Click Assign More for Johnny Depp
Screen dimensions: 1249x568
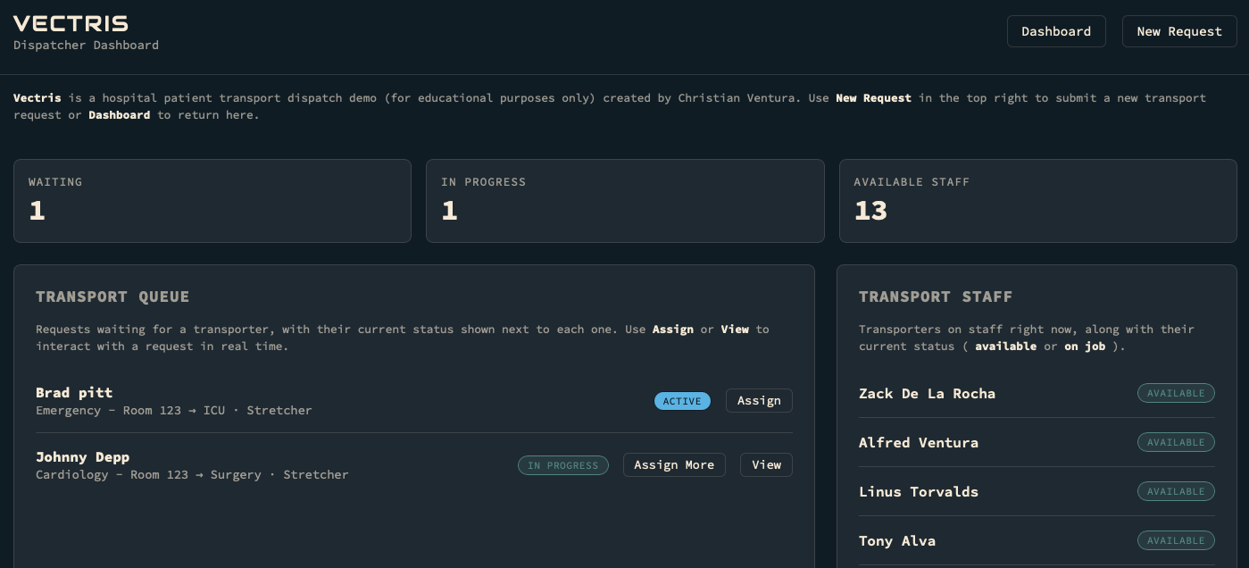tap(674, 465)
